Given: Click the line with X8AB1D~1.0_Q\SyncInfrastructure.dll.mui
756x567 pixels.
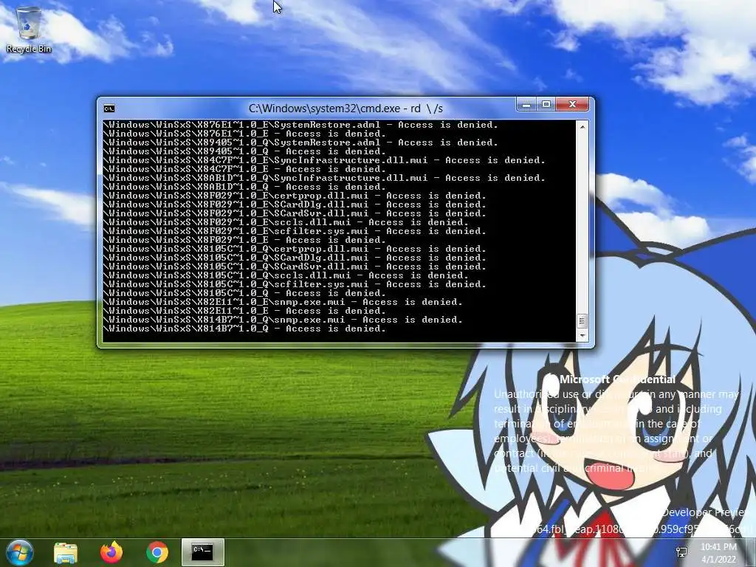Looking at the screenshot, I should tap(324, 178).
